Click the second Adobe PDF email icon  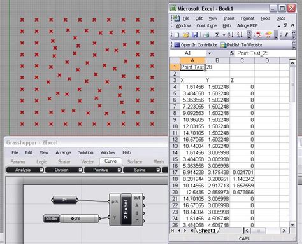point(268,35)
